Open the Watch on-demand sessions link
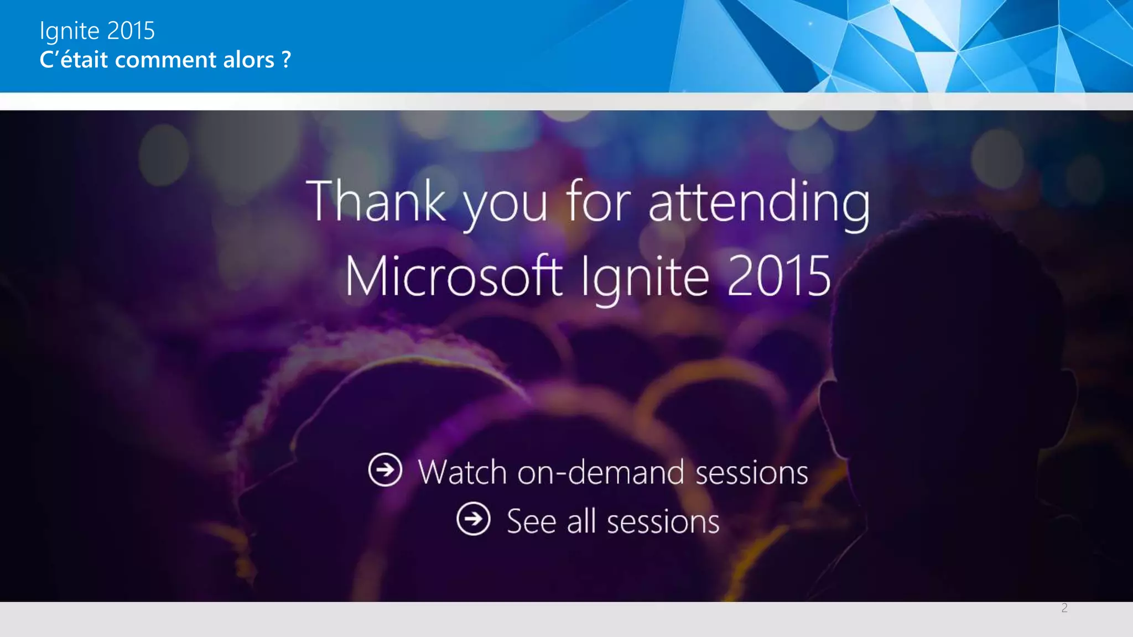The width and height of the screenshot is (1133, 637). tap(612, 473)
